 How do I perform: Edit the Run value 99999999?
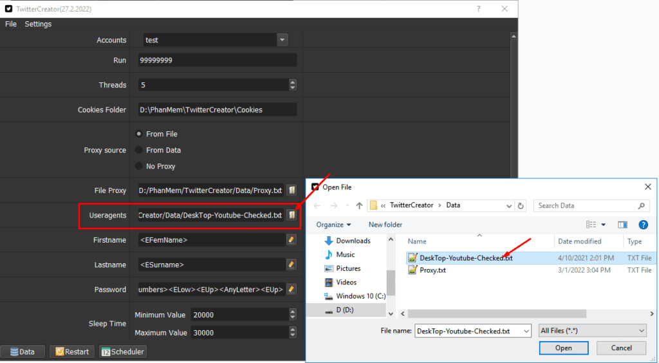218,60
